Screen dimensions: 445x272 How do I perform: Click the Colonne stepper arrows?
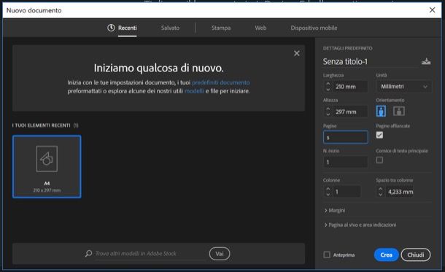328,192
